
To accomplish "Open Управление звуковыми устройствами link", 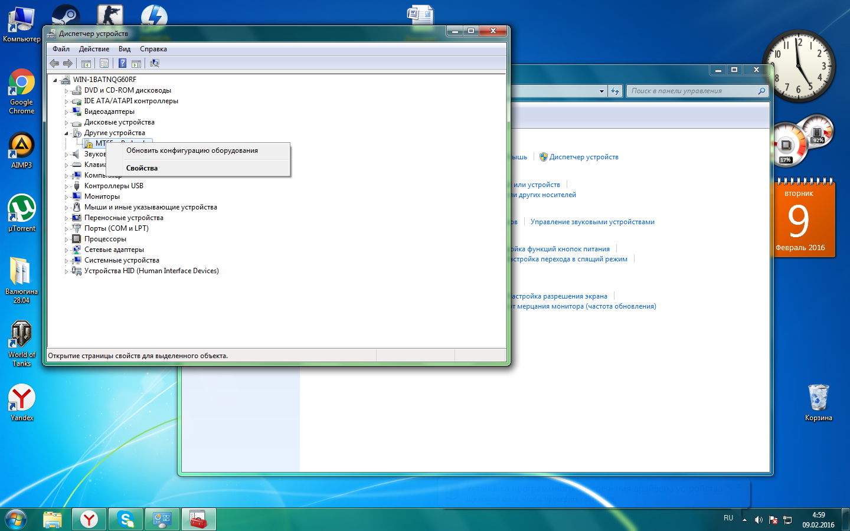I will coord(592,222).
